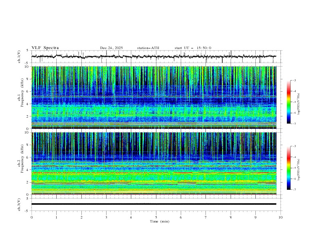Click the station=ATH label
Viewport: 316px width, 244px height.
[x=148, y=48]
